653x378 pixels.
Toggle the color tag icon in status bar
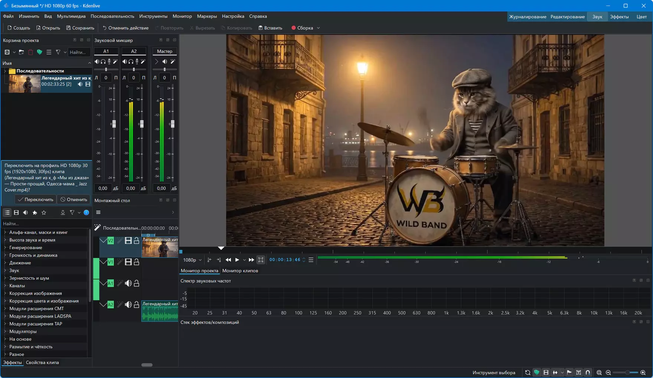537,372
